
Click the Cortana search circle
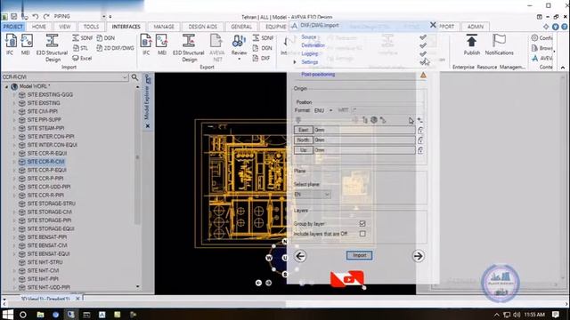pyautogui.click(x=23, y=315)
